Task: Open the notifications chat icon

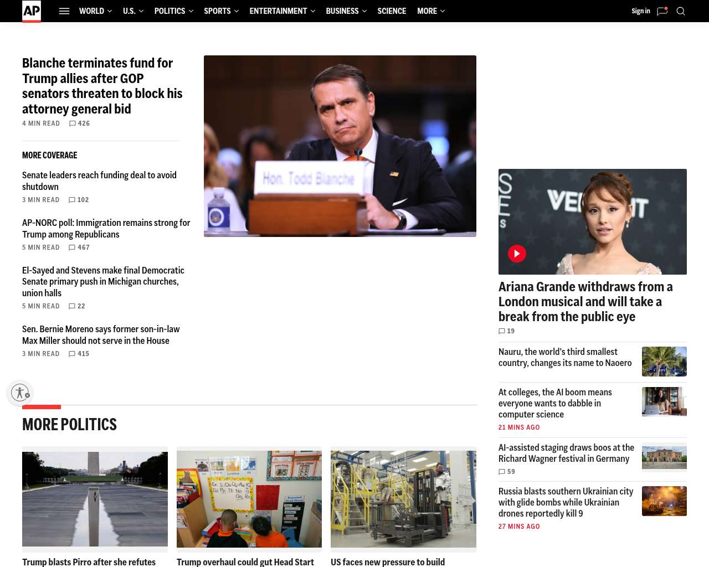Action: pyautogui.click(x=662, y=11)
